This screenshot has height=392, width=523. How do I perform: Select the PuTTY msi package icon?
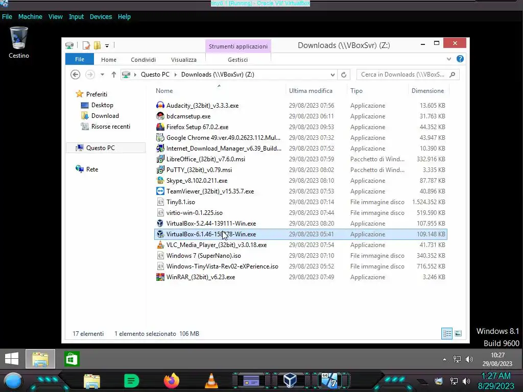[160, 169]
